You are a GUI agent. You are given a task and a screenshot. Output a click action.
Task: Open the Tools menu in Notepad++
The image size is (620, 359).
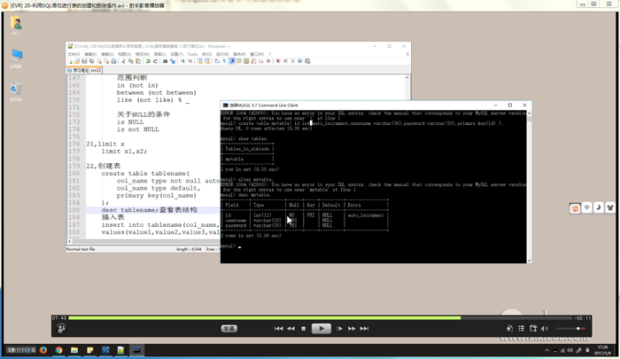click(x=192, y=54)
